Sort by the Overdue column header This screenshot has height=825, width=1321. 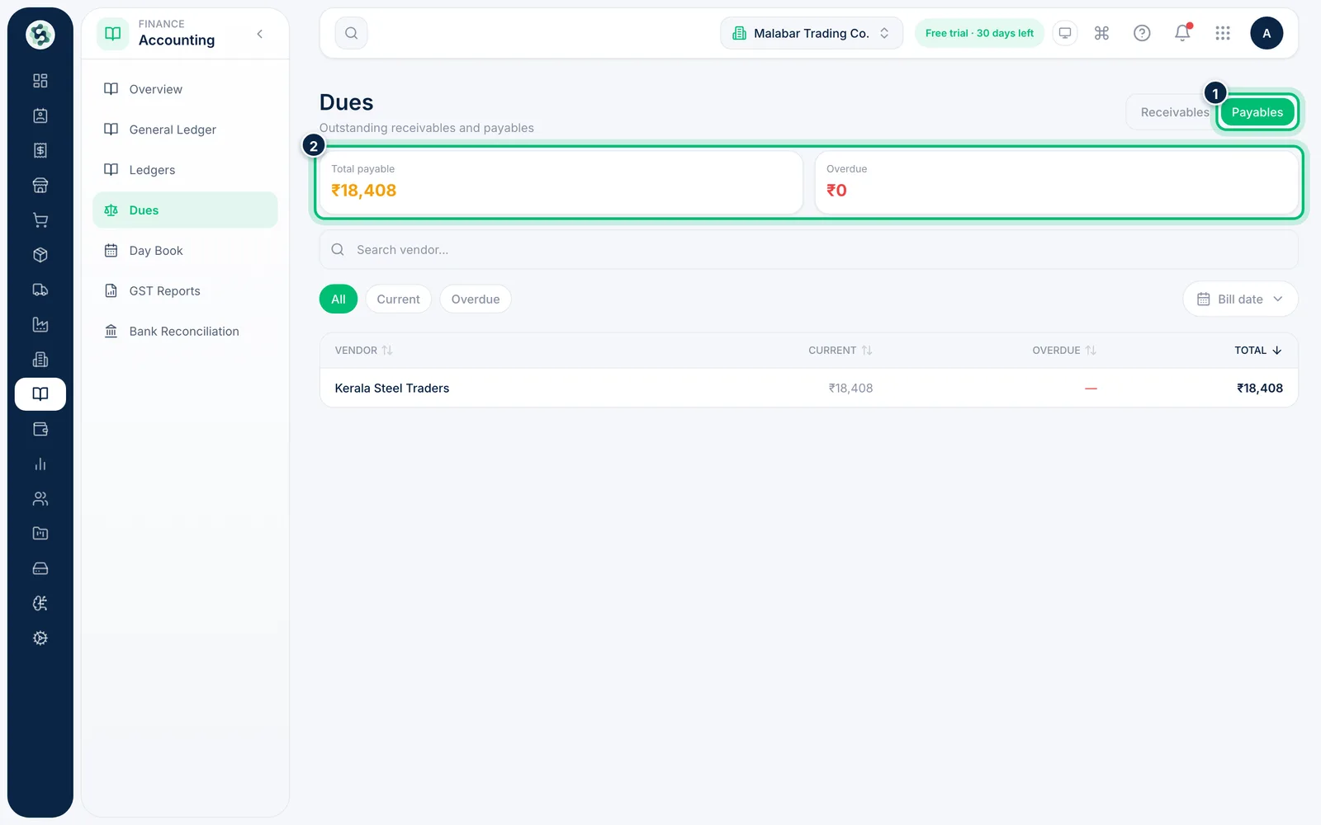1064,351
